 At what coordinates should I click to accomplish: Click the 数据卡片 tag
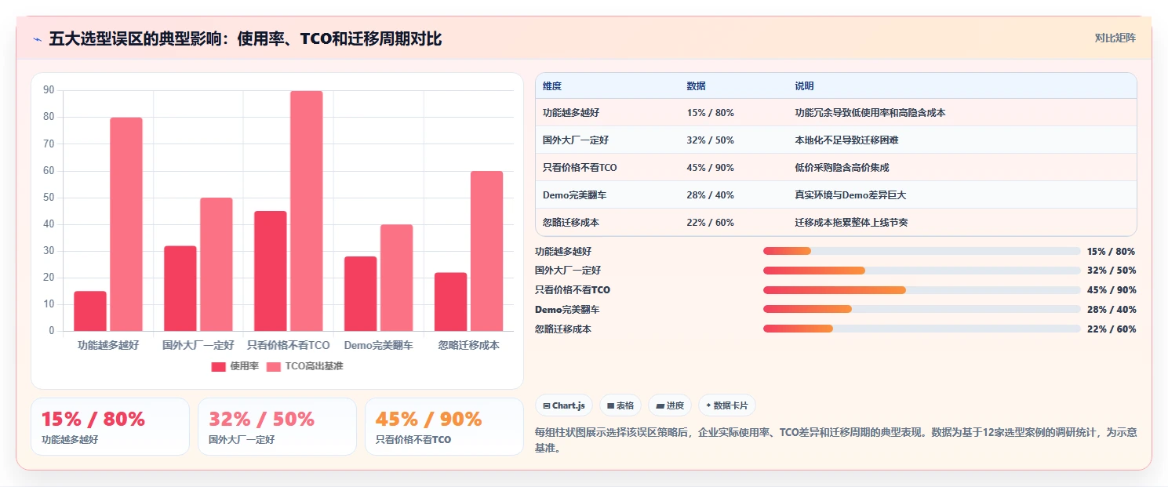coord(727,405)
